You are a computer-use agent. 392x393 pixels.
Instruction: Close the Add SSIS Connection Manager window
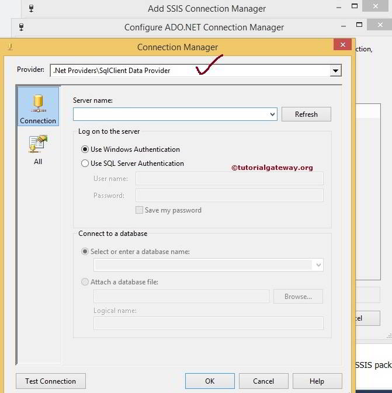pyautogui.click(x=375, y=6)
